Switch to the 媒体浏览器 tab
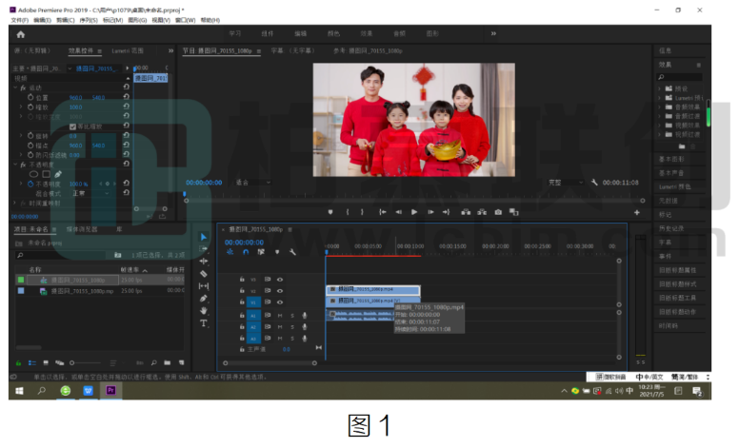This screenshot has width=739, height=448. pos(82,229)
